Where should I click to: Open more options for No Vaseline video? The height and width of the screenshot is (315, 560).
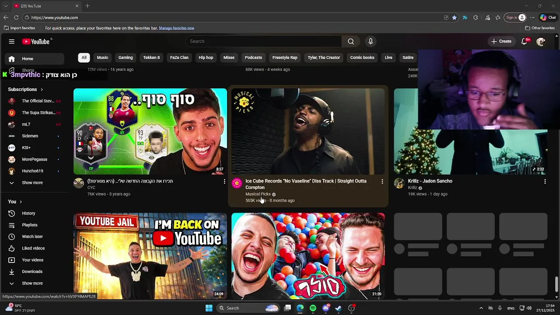(x=382, y=181)
